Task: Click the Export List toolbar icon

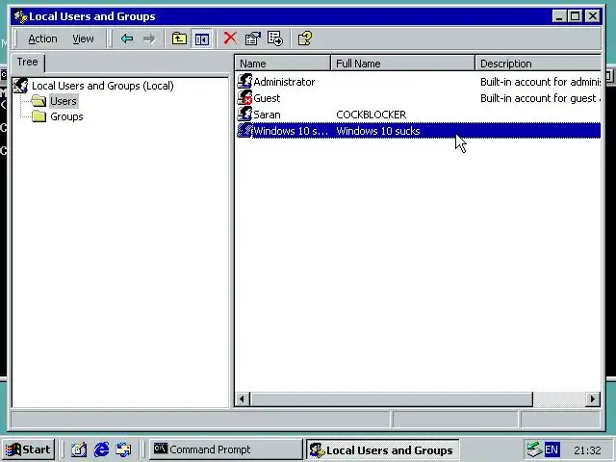Action: 275,38
